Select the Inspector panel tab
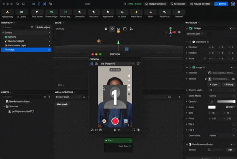Screen dimensions: 237x159 191,23
